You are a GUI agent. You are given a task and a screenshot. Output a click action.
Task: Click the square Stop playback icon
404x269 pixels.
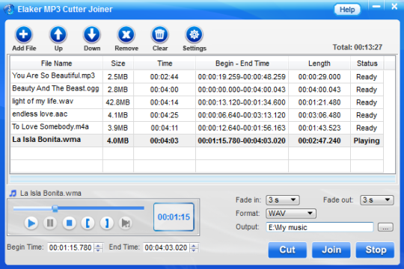coord(69,223)
